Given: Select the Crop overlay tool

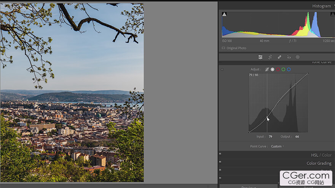Looking at the screenshot, I should tap(270, 57).
